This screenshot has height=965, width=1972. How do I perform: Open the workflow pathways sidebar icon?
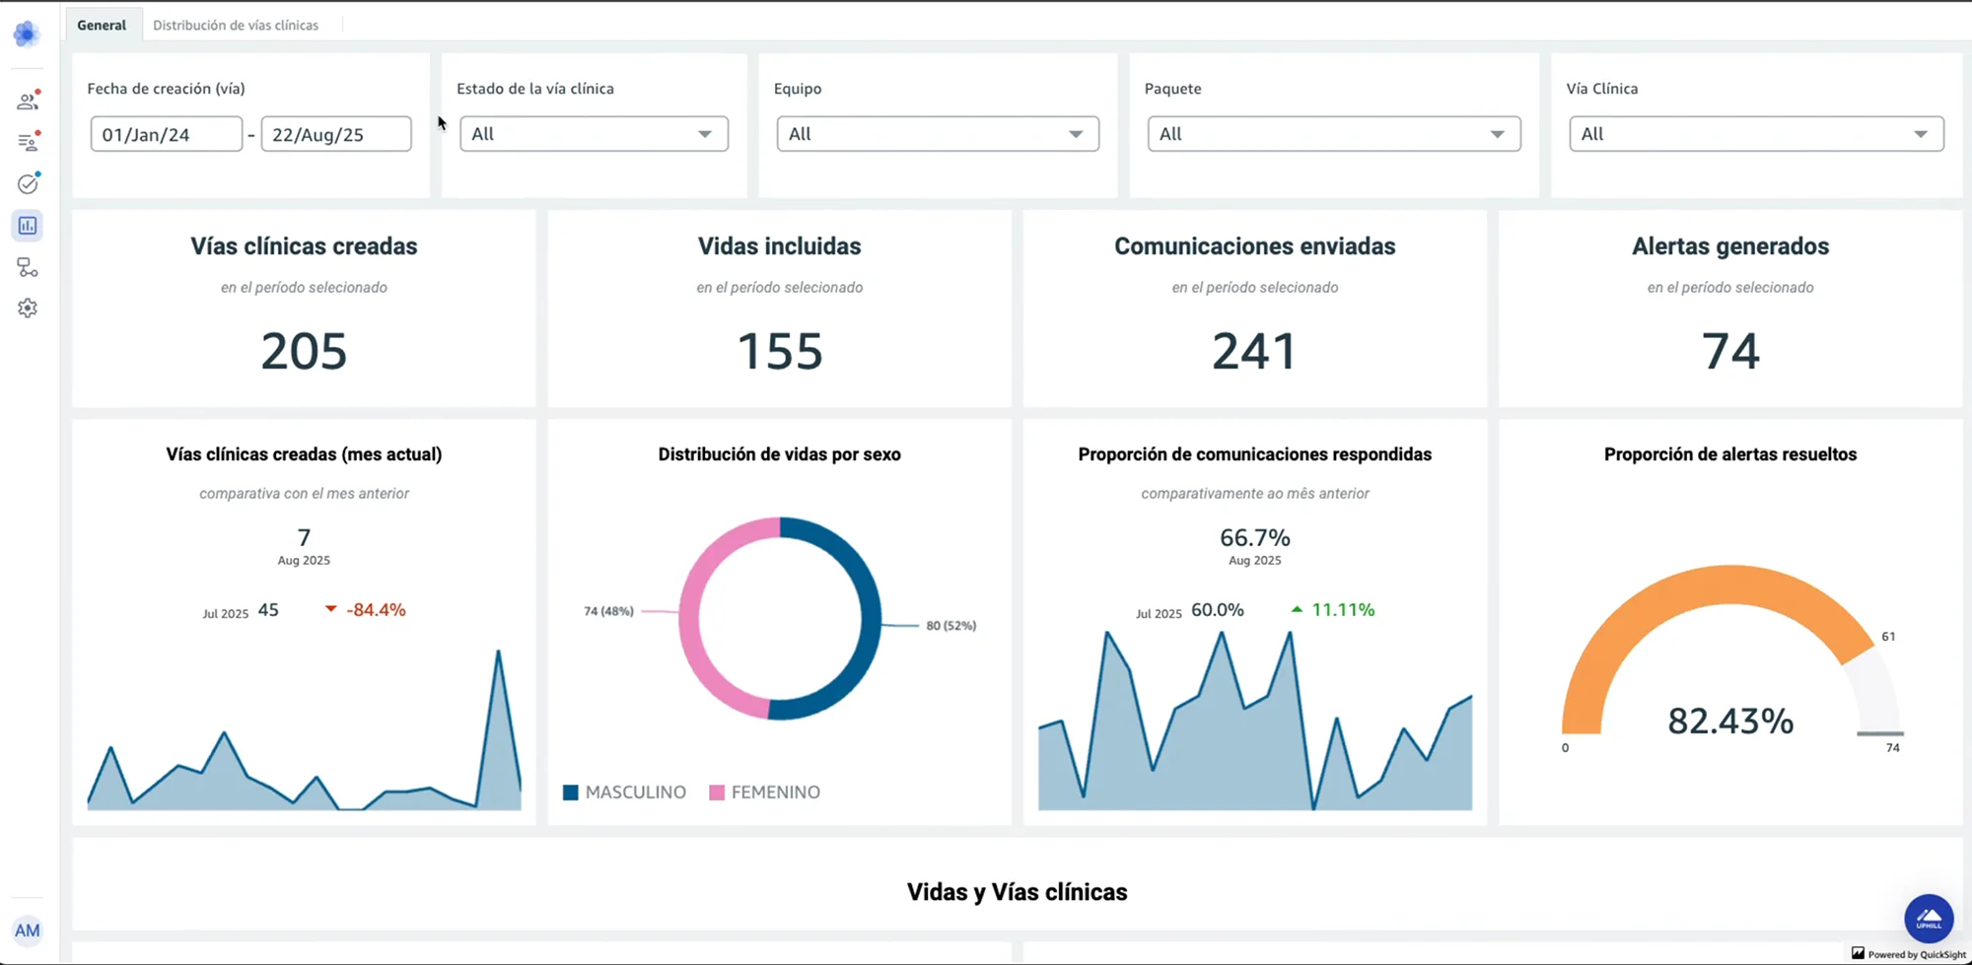pos(28,267)
